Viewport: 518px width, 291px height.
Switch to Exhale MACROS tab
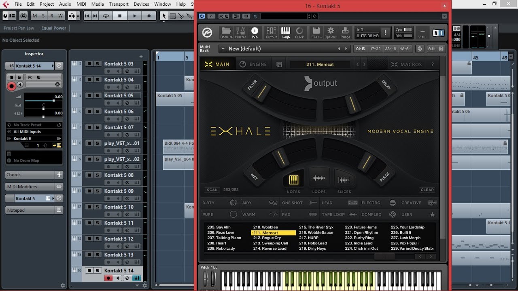coord(406,64)
